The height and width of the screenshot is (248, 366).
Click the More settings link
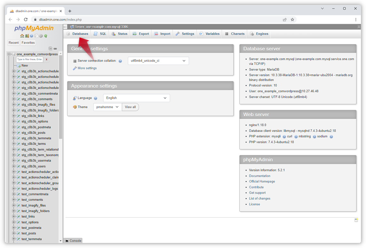pos(86,68)
